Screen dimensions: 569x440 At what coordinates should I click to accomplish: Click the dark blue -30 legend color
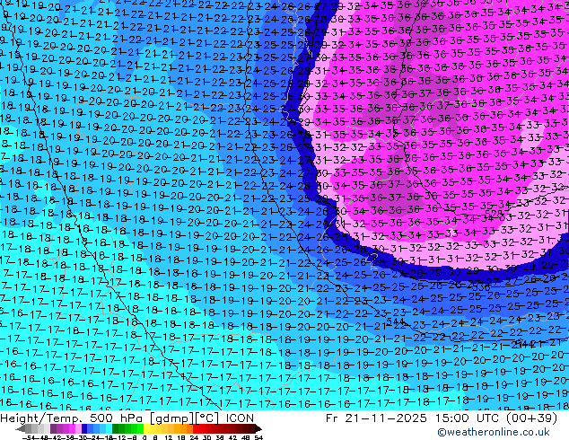tap(84, 428)
